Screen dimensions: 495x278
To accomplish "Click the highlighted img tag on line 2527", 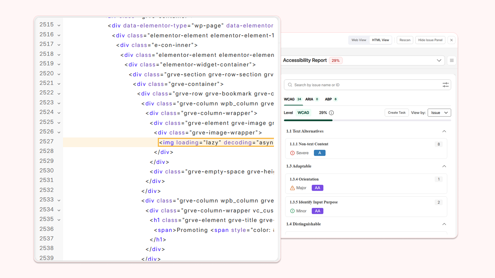I will tap(216, 142).
